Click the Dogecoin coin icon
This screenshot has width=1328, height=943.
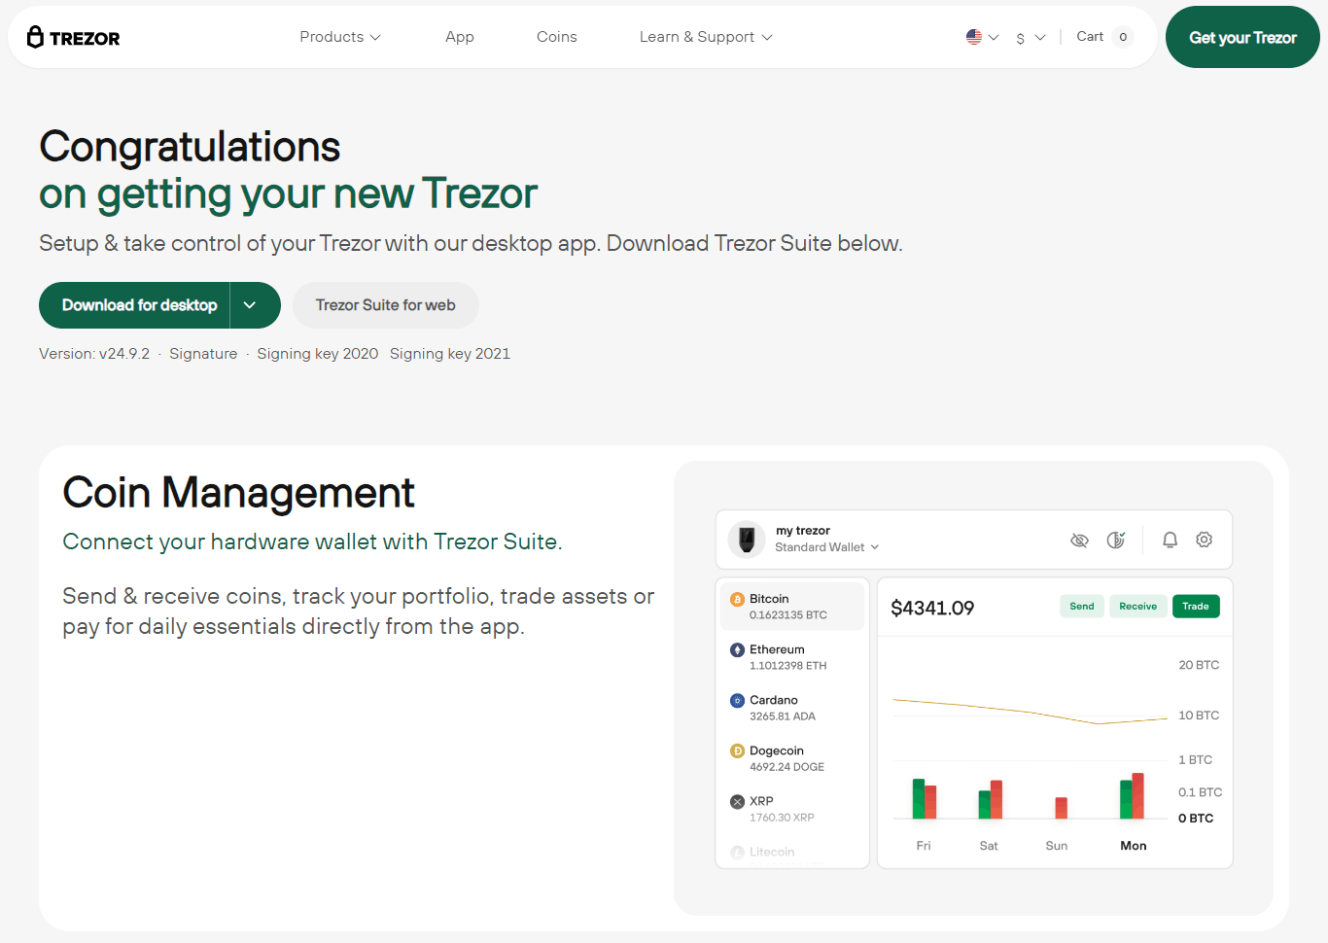(x=737, y=751)
